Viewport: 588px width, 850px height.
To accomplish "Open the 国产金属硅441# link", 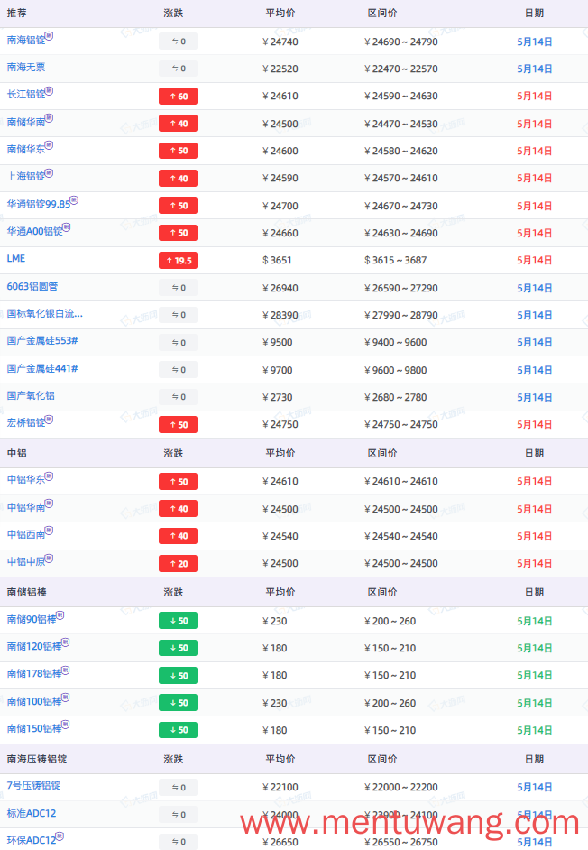I will click(42, 369).
